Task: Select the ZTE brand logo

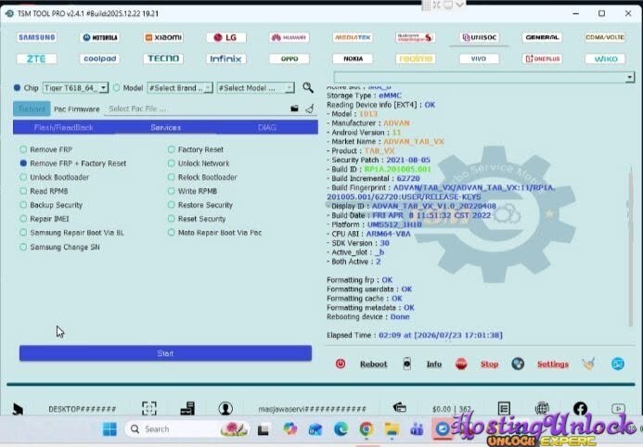Action: 37,58
